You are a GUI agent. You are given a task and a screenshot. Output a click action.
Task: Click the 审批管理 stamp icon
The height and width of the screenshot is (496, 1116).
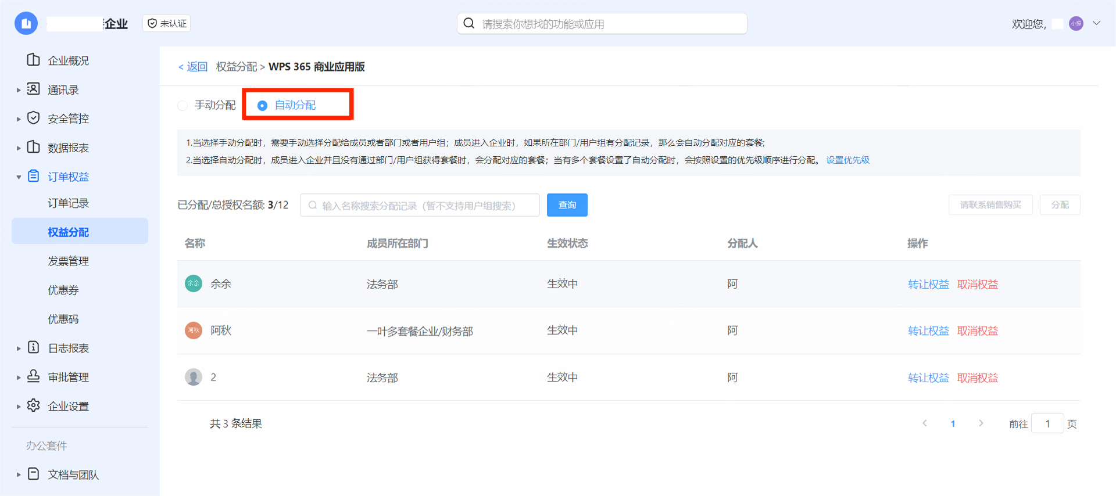pos(34,376)
